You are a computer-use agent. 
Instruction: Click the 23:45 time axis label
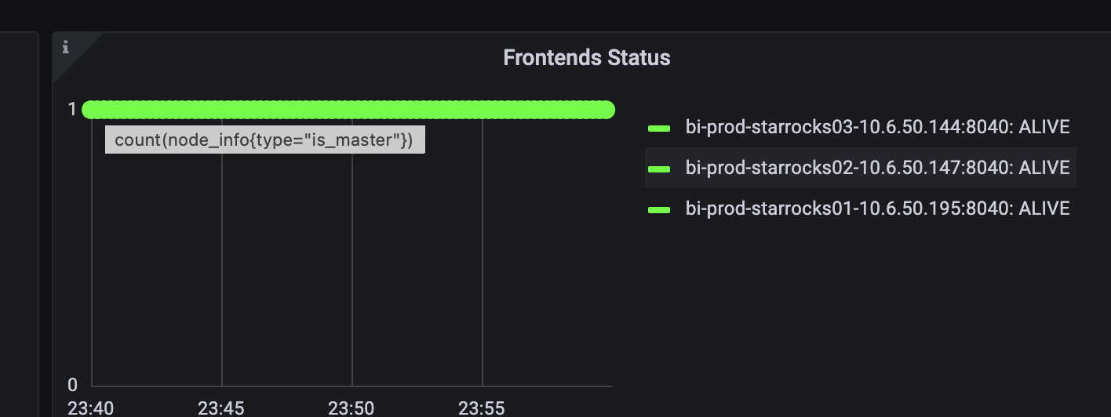[x=222, y=408]
